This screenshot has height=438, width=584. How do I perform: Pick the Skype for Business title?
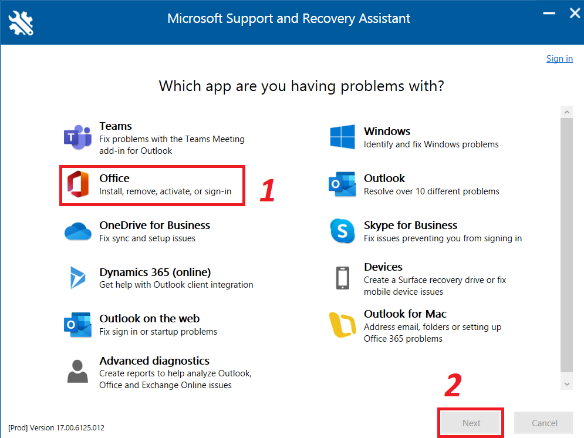pyautogui.click(x=410, y=225)
